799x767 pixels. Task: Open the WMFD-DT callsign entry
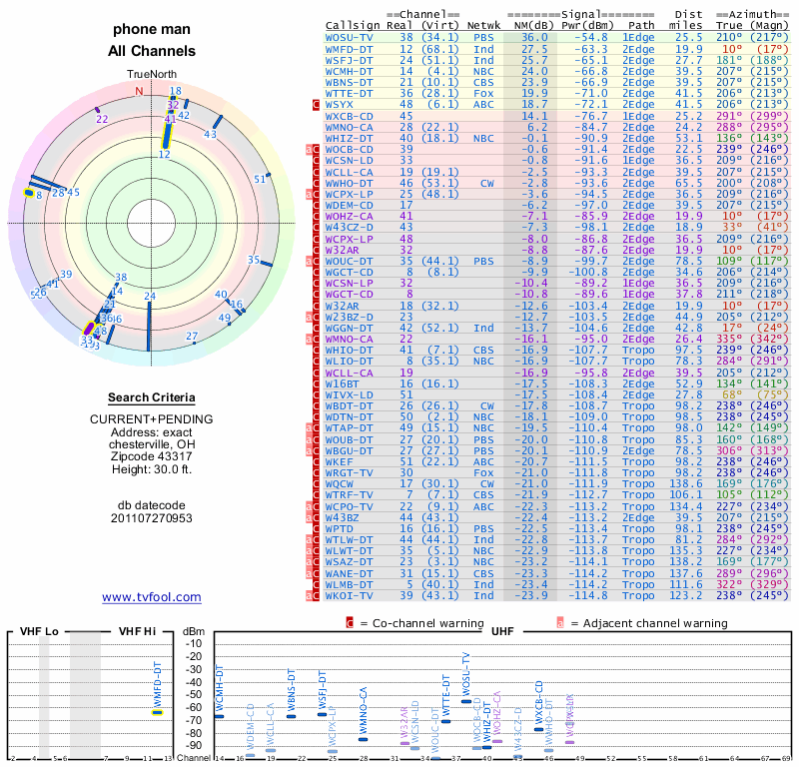click(x=350, y=48)
